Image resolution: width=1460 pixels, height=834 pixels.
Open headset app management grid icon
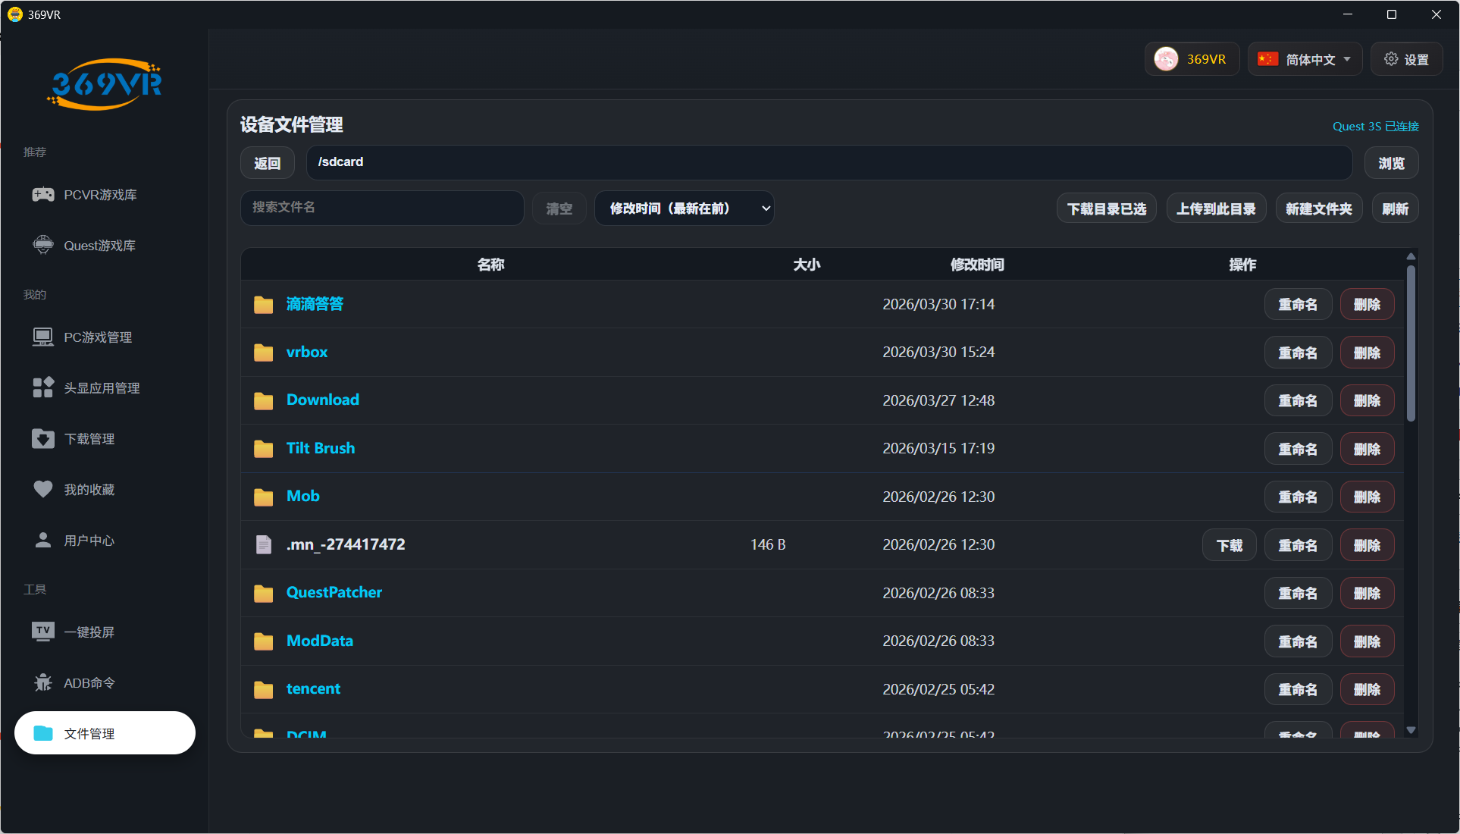tap(43, 387)
